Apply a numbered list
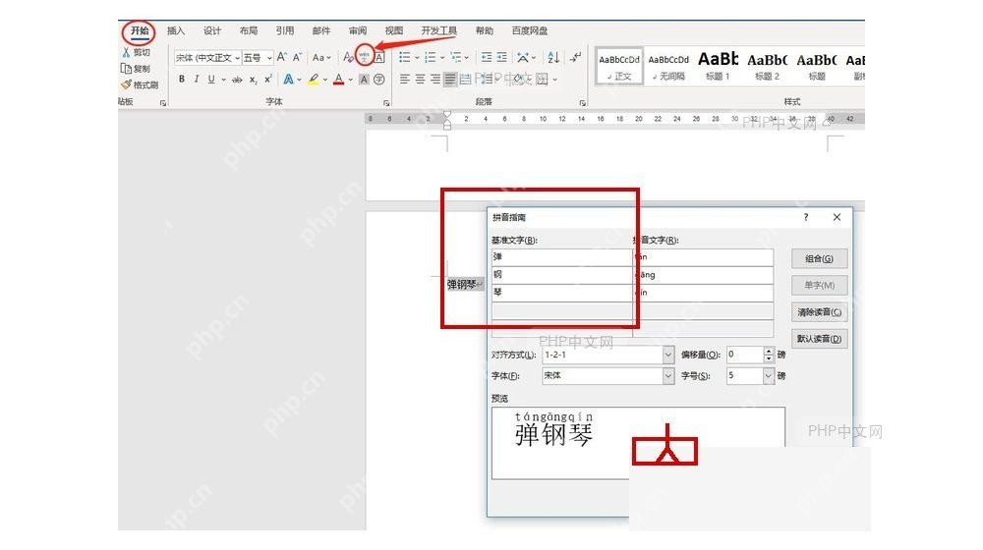This screenshot has width=983, height=550. click(431, 58)
